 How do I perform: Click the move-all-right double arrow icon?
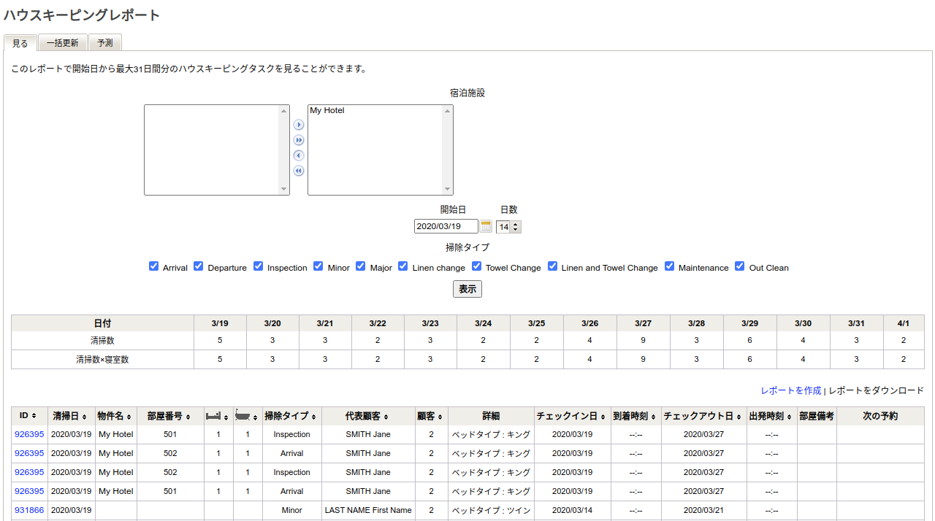298,140
